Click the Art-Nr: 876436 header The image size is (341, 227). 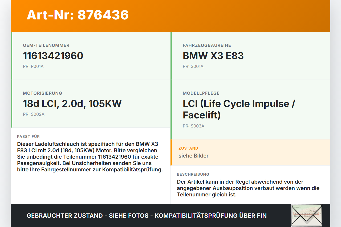coord(78,15)
